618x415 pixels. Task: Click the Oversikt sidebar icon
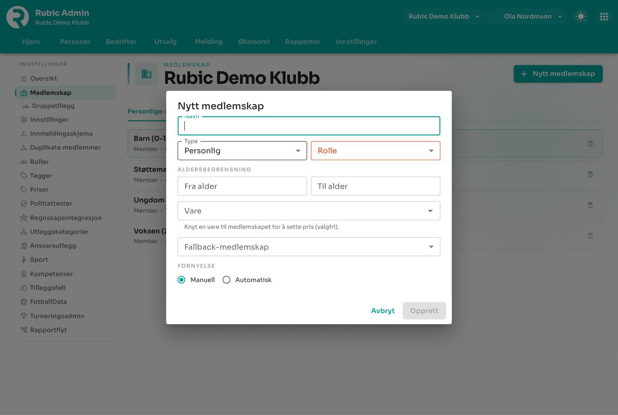24,79
